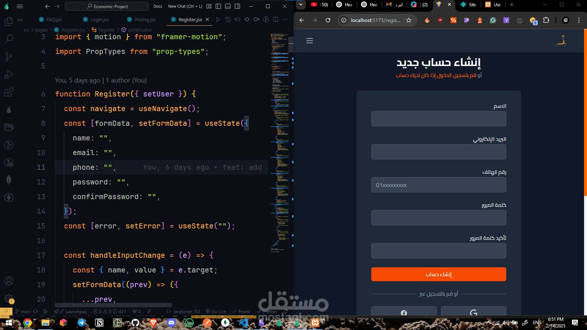
Task: Reload the localhost page in the browser
Action: 328,20
